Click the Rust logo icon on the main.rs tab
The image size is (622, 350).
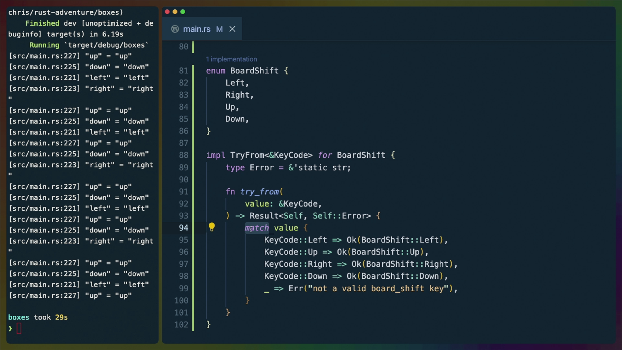coord(175,29)
